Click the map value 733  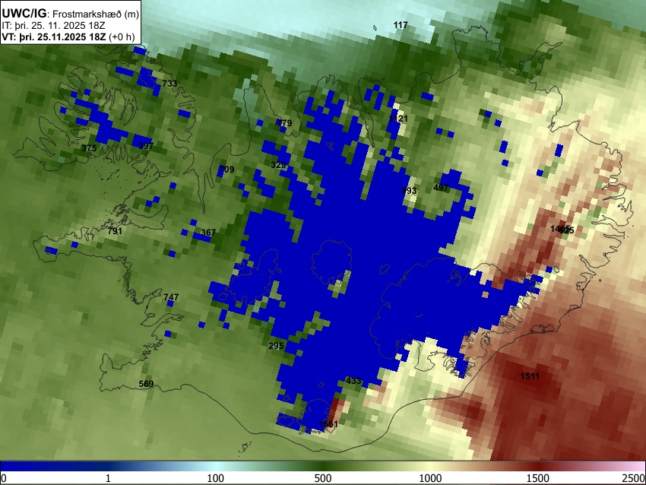[169, 84]
